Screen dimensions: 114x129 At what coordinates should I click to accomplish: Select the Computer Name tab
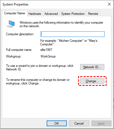point(15,13)
